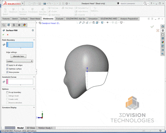Expand the Deadpool Head flyout tree
This screenshot has width=166, height=133.
pyautogui.click(x=37, y=23)
